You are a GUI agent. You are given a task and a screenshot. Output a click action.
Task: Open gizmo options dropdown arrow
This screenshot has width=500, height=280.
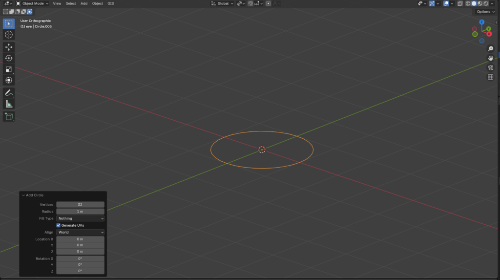(x=438, y=3)
